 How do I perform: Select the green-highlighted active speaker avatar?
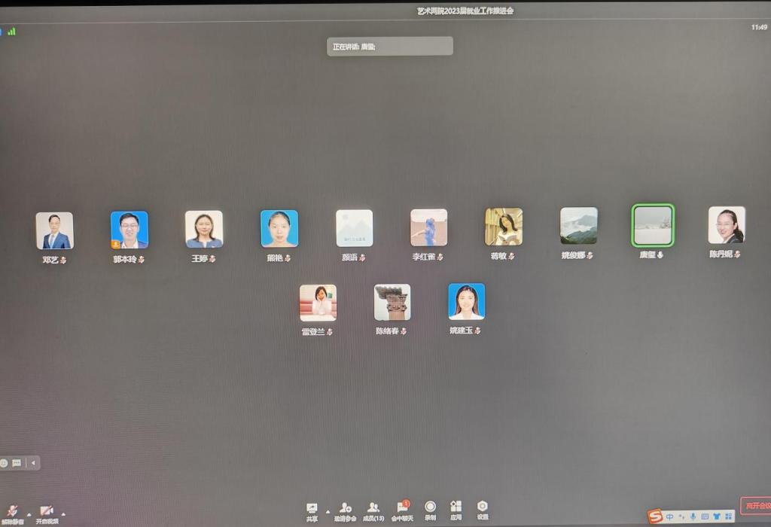coord(652,225)
